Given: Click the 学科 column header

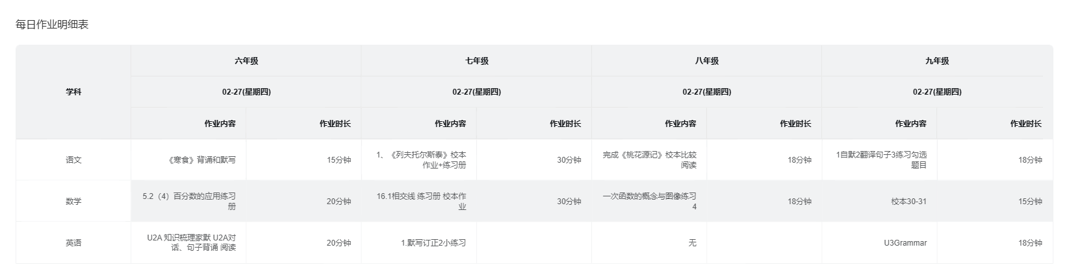Looking at the screenshot, I should pyautogui.click(x=73, y=92).
